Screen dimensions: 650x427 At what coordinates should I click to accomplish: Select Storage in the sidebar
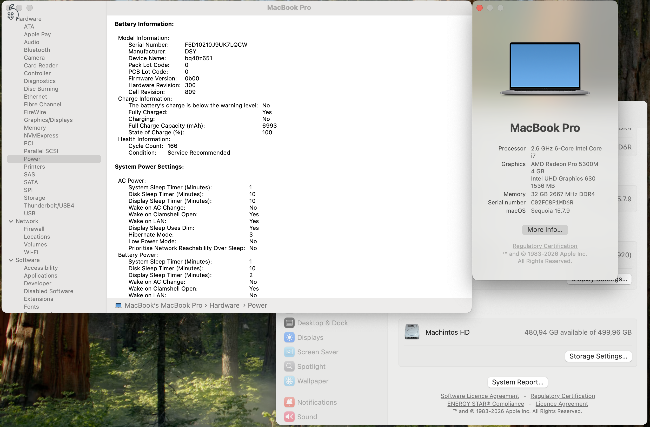[x=35, y=198]
